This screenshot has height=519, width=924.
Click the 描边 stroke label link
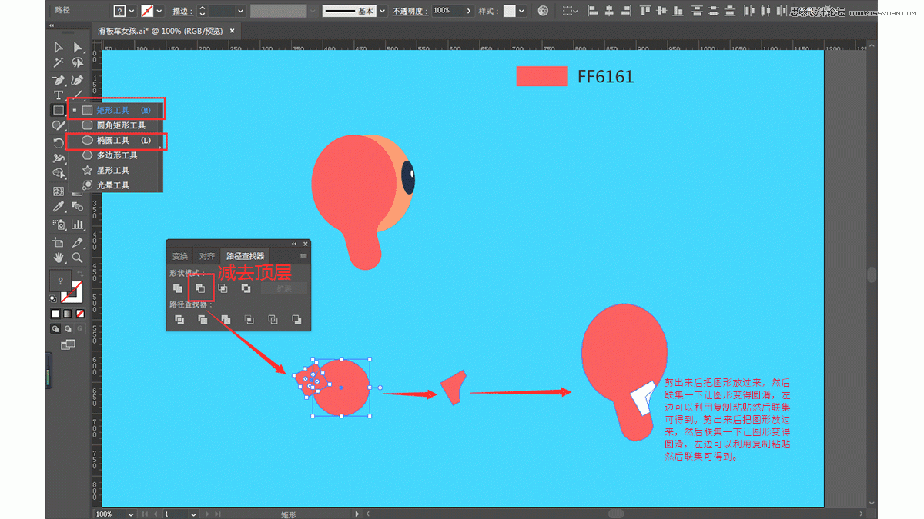(182, 11)
